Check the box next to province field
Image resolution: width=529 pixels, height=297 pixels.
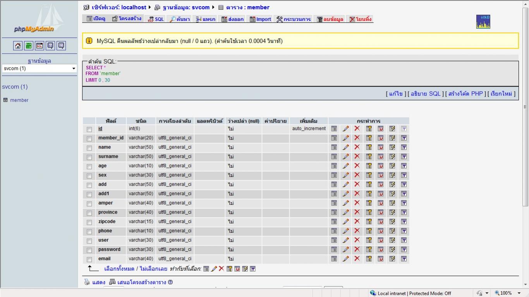tap(89, 213)
